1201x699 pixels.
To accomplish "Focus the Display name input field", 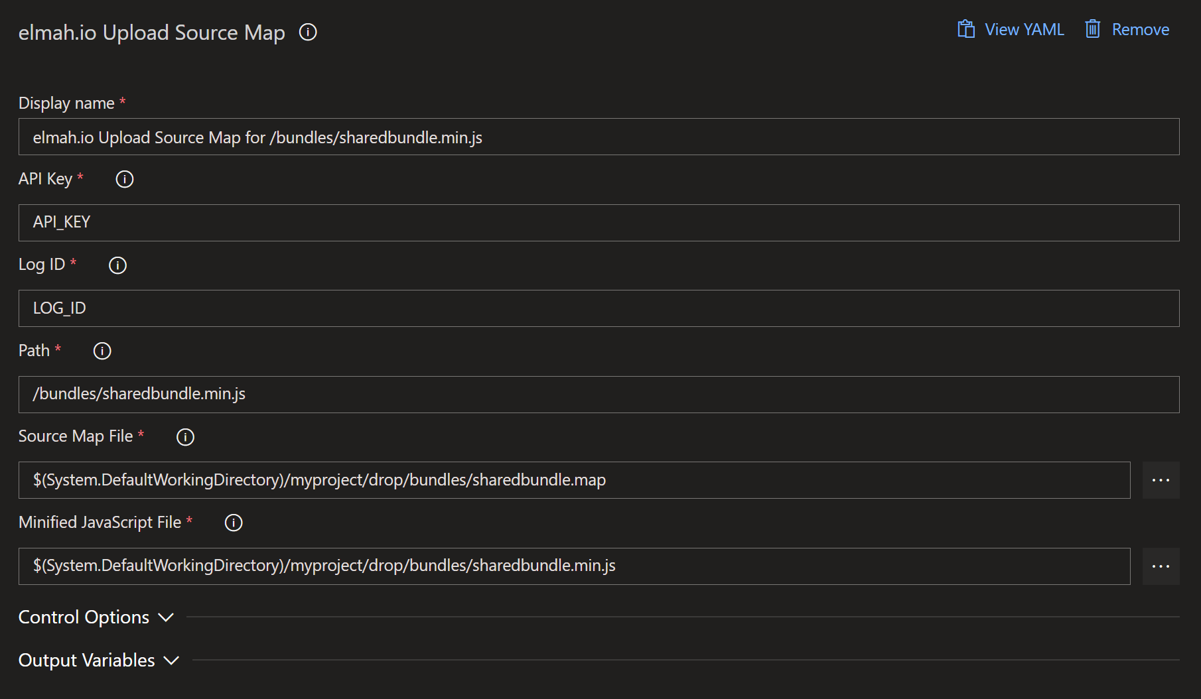I will click(599, 137).
